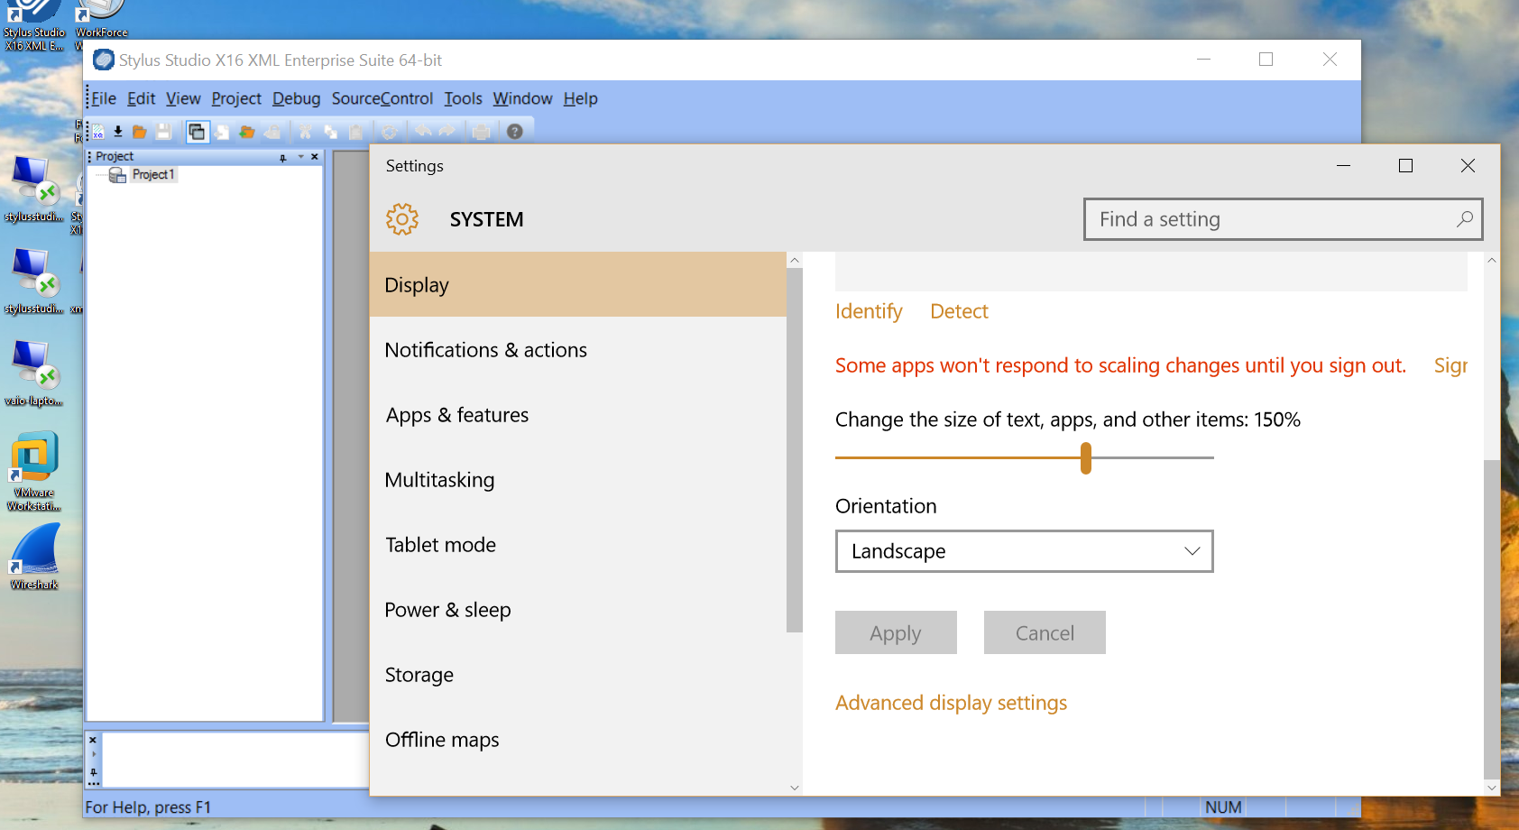The height and width of the screenshot is (830, 1519).
Task: Click the open project folder icon with green arrow
Action: [246, 133]
